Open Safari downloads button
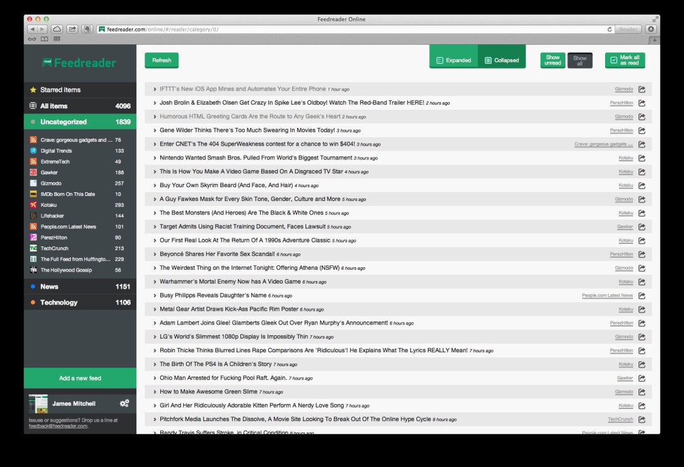 click(x=651, y=29)
